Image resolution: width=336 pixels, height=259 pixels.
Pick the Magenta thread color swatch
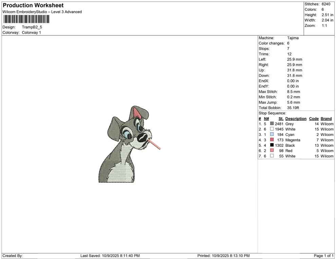[x=272, y=140]
